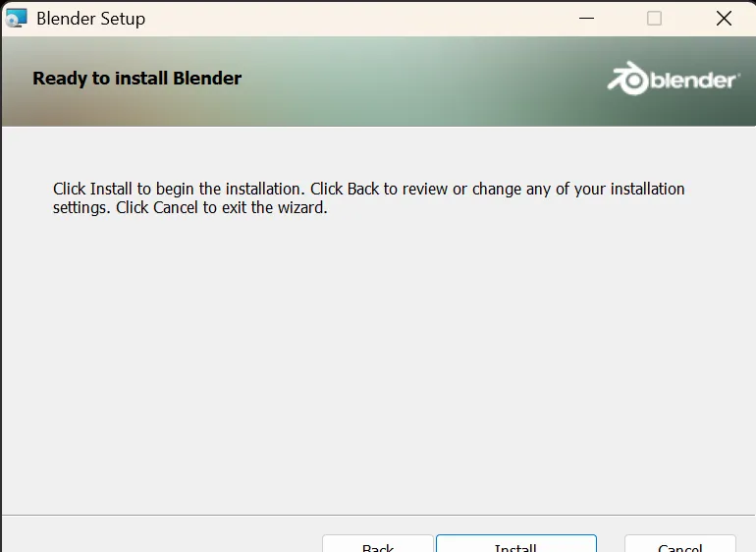Click the 'Blender Setup' window title
This screenshot has height=552, width=756.
[90, 19]
